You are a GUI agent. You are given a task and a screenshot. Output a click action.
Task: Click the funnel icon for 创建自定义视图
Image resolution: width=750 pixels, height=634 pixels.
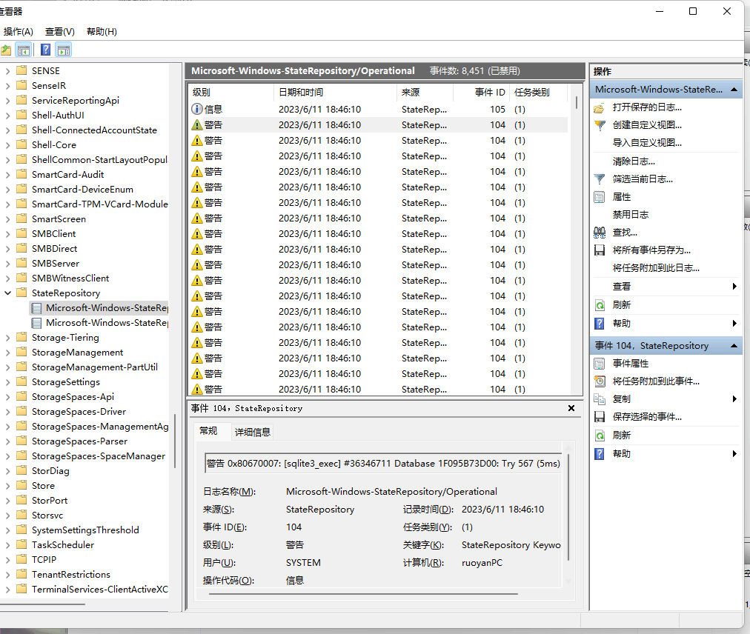click(x=600, y=125)
